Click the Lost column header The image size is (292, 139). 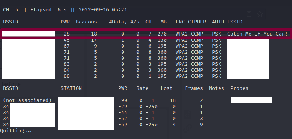coord(167,88)
